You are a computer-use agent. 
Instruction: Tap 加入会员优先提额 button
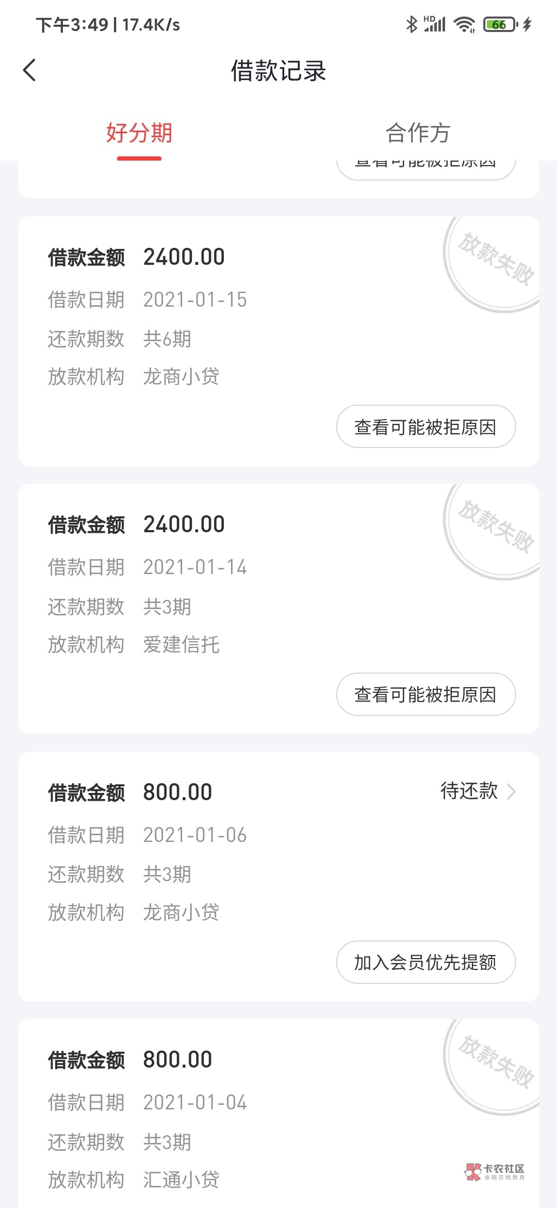(425, 962)
